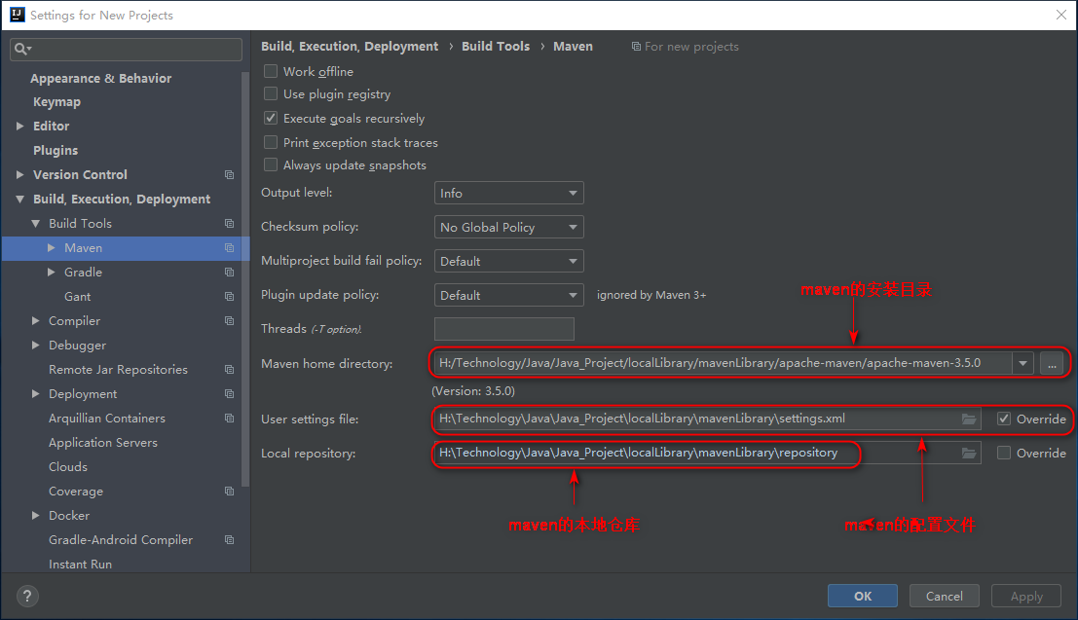
Task: Click the project-level icon in the Maven row
Action: click(x=230, y=247)
